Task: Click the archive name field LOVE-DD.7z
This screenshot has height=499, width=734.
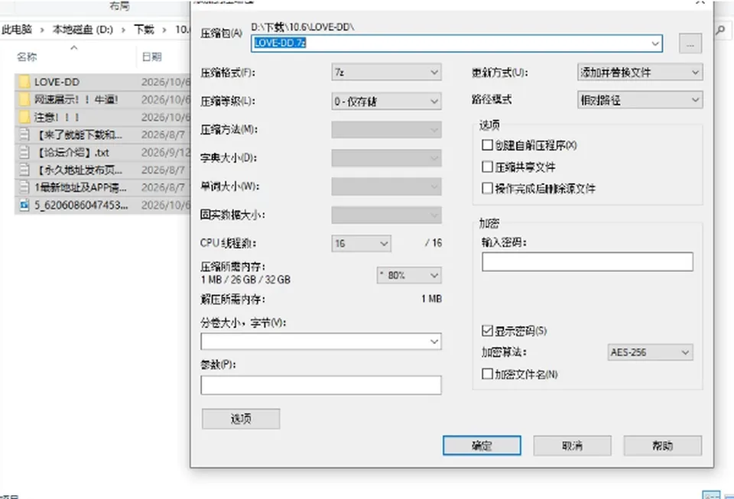Action: (x=457, y=44)
